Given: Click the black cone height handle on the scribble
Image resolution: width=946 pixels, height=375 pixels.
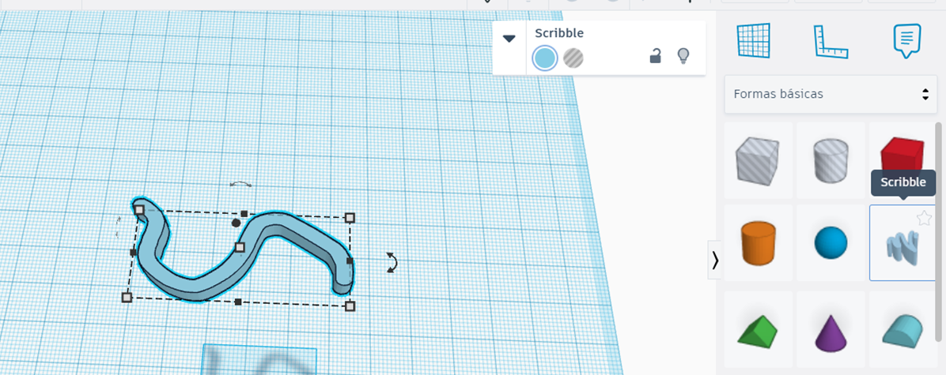Looking at the screenshot, I should click(236, 223).
